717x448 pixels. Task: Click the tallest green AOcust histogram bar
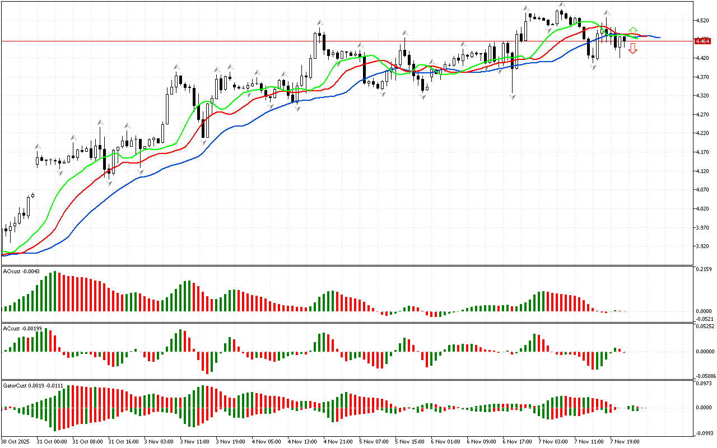(55, 291)
